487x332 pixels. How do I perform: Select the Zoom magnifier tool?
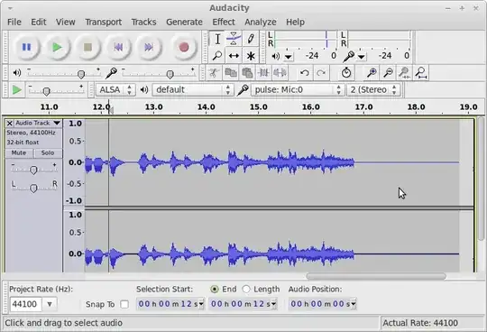click(217, 56)
